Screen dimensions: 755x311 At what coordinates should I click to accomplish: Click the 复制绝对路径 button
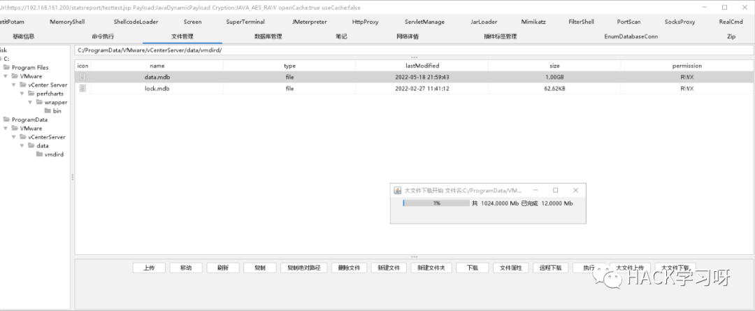click(304, 268)
